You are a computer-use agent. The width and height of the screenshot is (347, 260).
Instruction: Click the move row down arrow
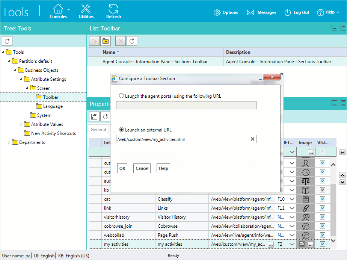click(342, 182)
